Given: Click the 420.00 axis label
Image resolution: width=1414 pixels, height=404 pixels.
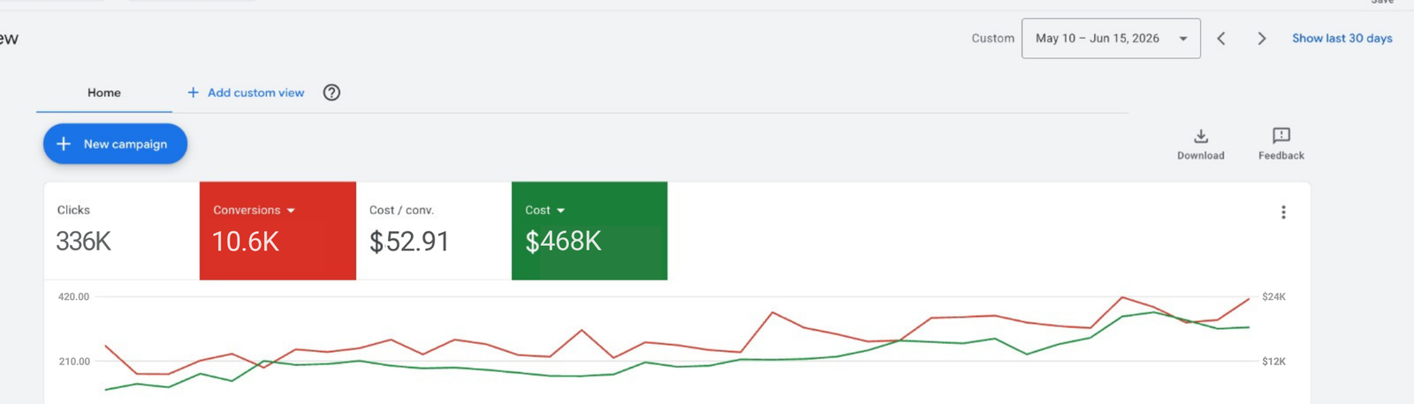Looking at the screenshot, I should click(x=73, y=297).
